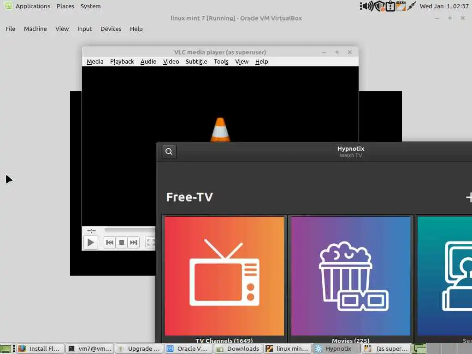Viewport: 472px width, 354px height.
Task: Skip to next track in VLC
Action: click(x=133, y=242)
